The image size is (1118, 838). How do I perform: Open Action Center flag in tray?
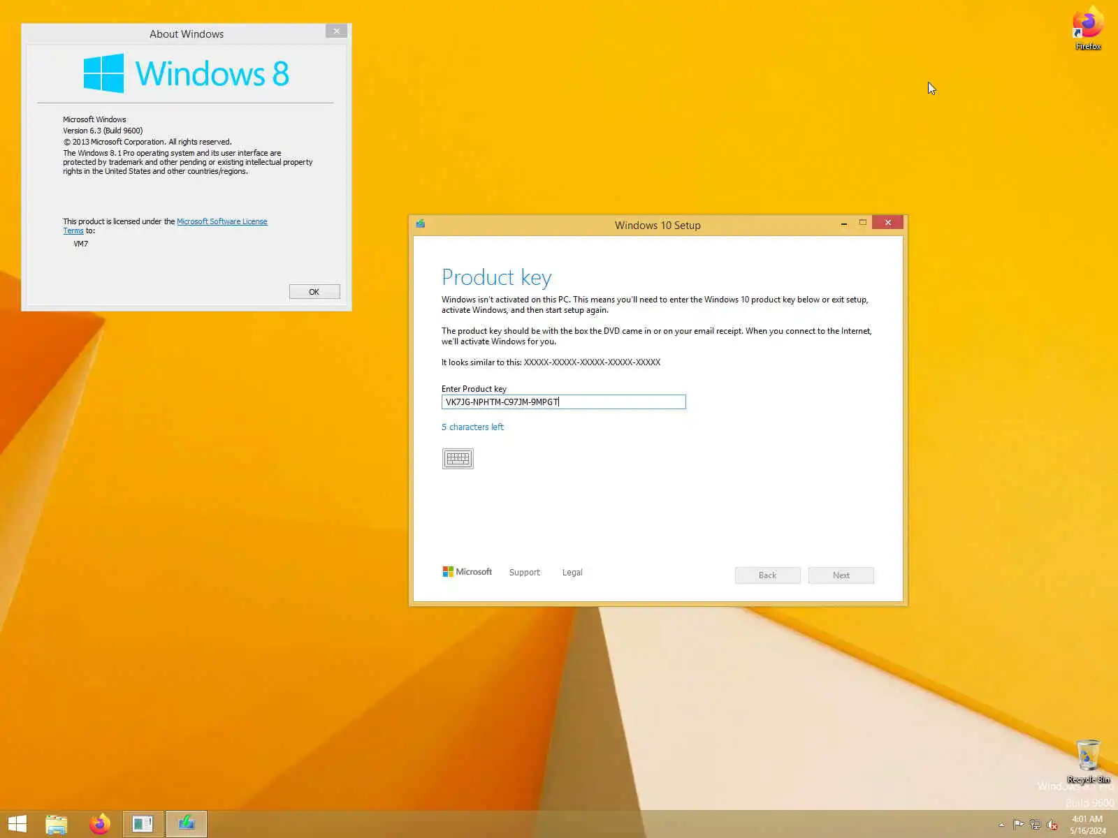pos(1018,825)
